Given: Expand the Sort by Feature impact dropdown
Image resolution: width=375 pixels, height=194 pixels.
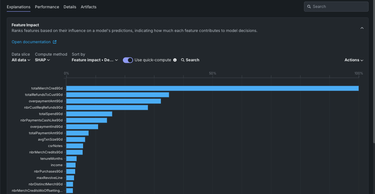Looking at the screenshot, I should [x=95, y=60].
